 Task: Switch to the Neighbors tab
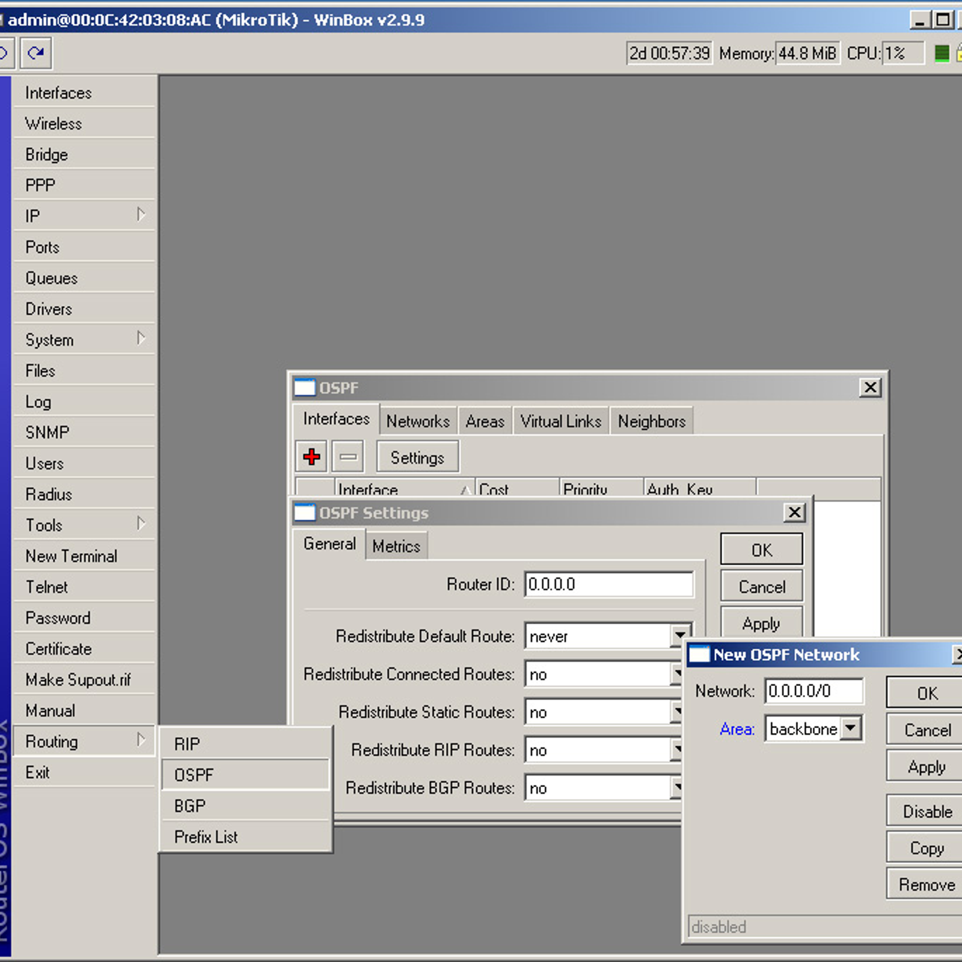pos(652,421)
